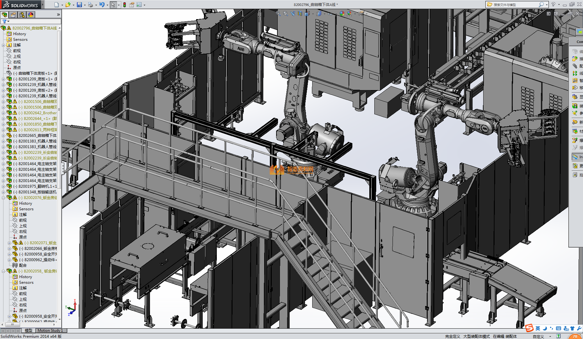Click the Undo arrow icon
The height and width of the screenshot is (339, 583).
102,5
